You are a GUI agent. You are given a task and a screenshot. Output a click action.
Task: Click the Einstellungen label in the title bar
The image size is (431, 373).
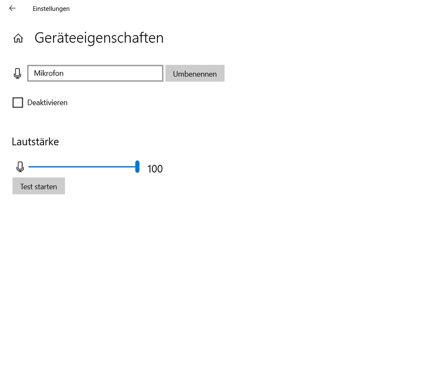tap(51, 8)
